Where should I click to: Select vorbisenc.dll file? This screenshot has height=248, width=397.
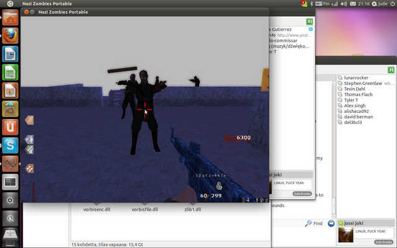(97, 210)
